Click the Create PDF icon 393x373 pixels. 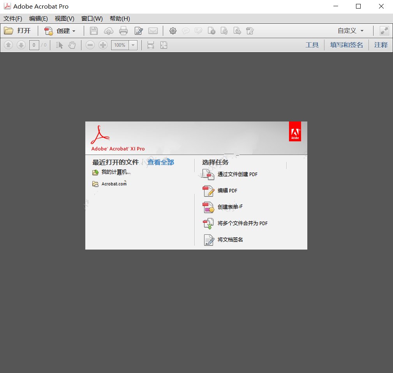(49, 31)
